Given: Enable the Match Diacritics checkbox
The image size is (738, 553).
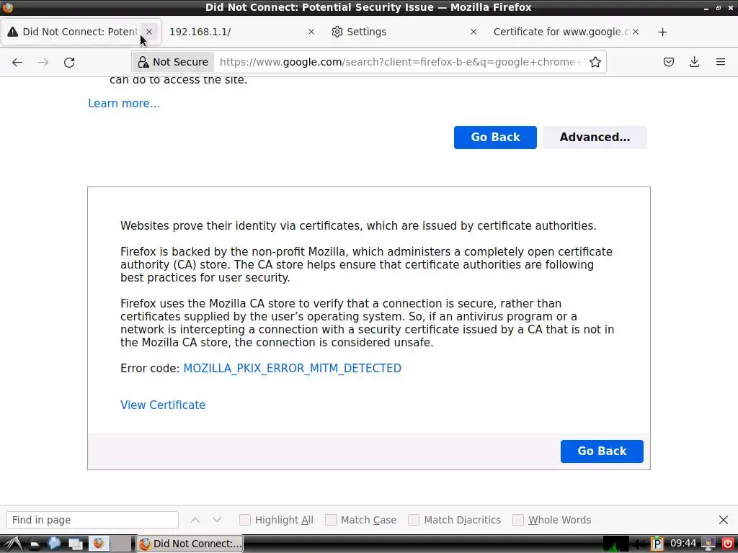Looking at the screenshot, I should [x=414, y=520].
